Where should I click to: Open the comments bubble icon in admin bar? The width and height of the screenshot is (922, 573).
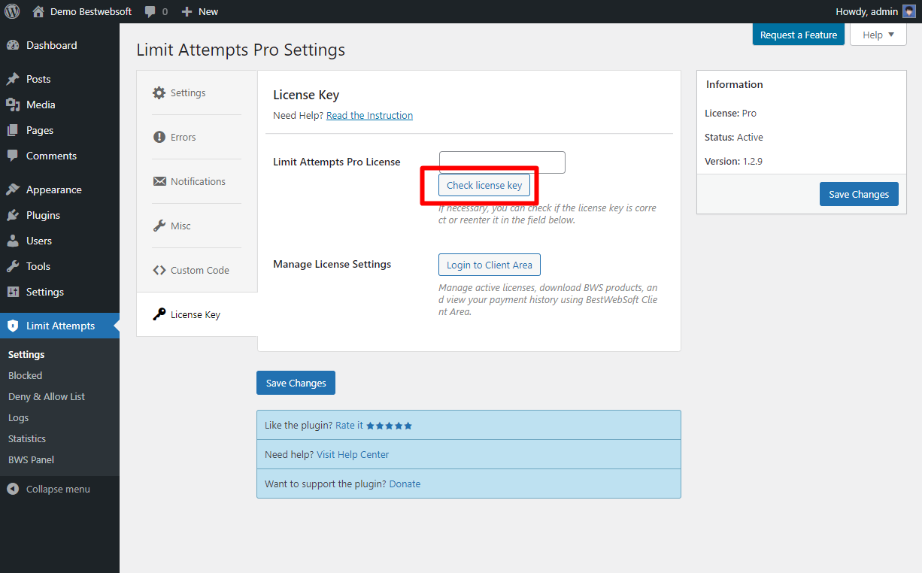point(150,12)
